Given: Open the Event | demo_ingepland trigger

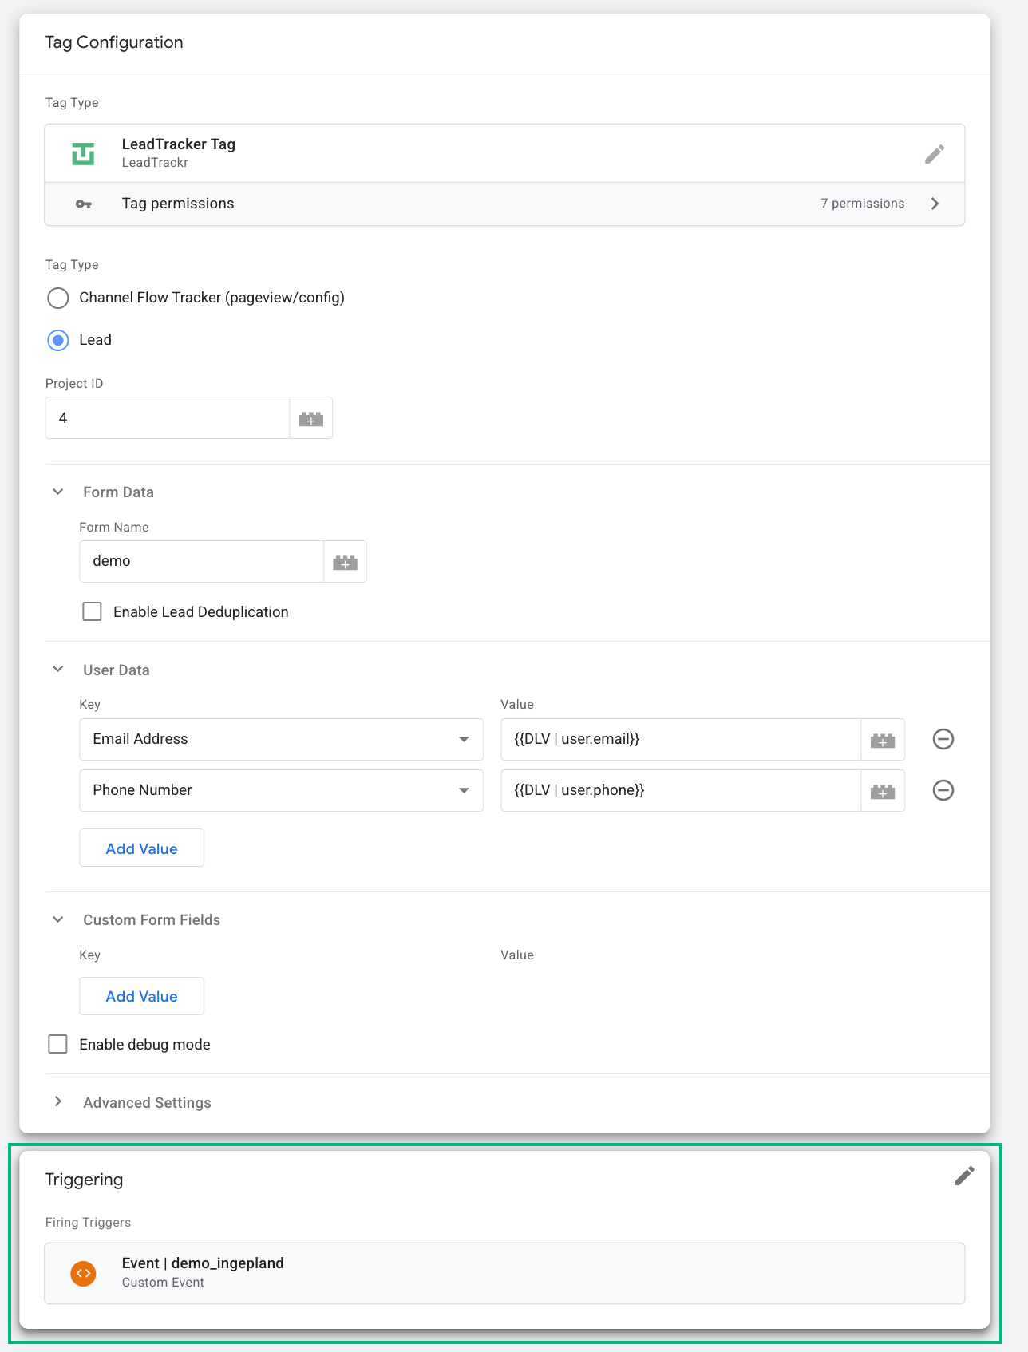Looking at the screenshot, I should (x=504, y=1273).
